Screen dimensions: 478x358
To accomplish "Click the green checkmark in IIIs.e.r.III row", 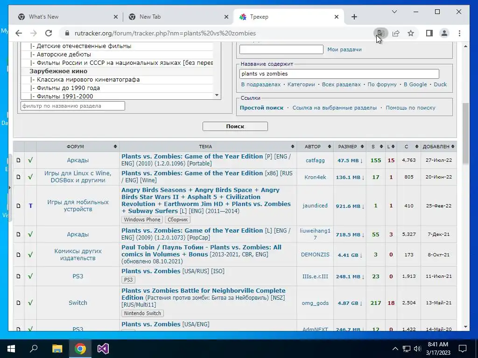I will pyautogui.click(x=30, y=276).
